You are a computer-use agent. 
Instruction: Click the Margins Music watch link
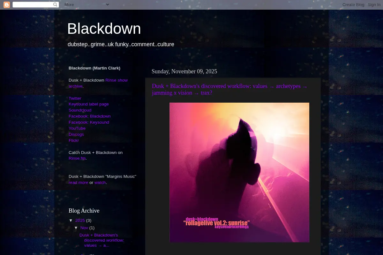coord(100,183)
